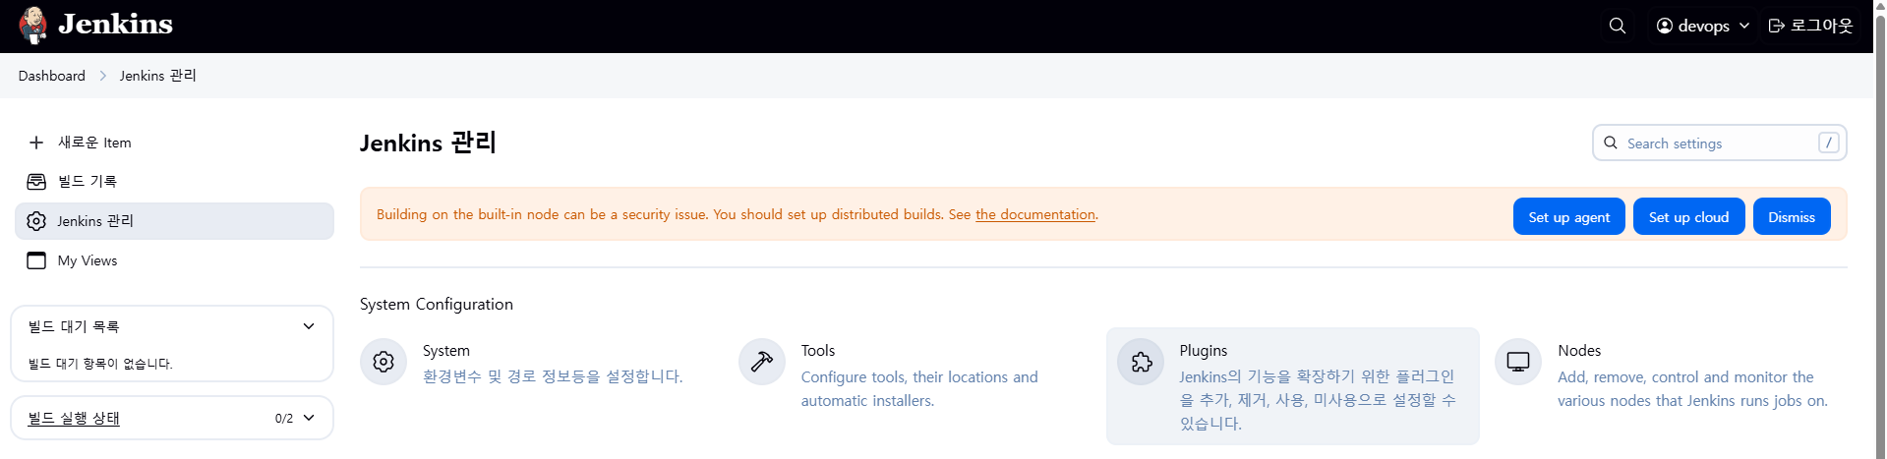The width and height of the screenshot is (1887, 459).
Task: Click the Set up cloud button
Action: (x=1688, y=217)
